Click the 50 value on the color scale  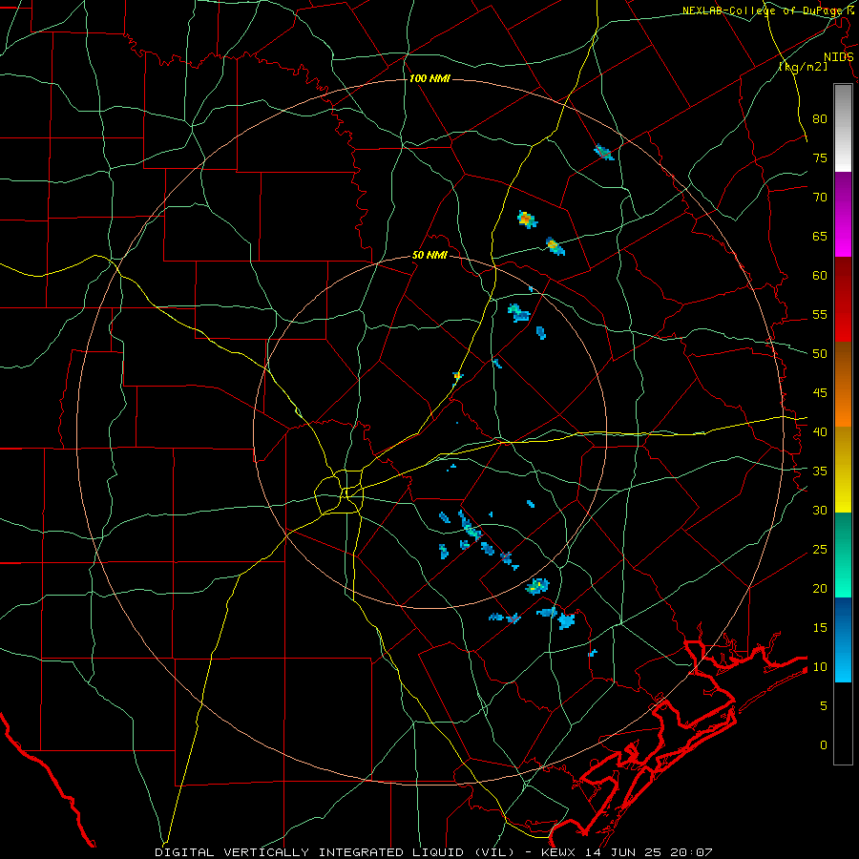point(820,354)
